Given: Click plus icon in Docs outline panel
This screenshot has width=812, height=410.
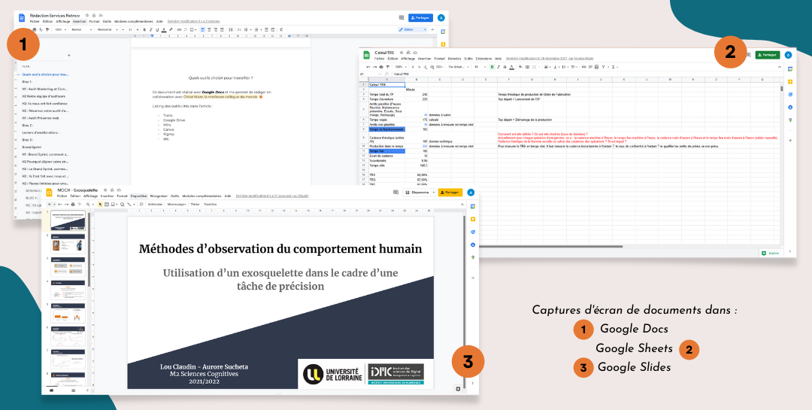Looking at the screenshot, I should click(x=68, y=55).
